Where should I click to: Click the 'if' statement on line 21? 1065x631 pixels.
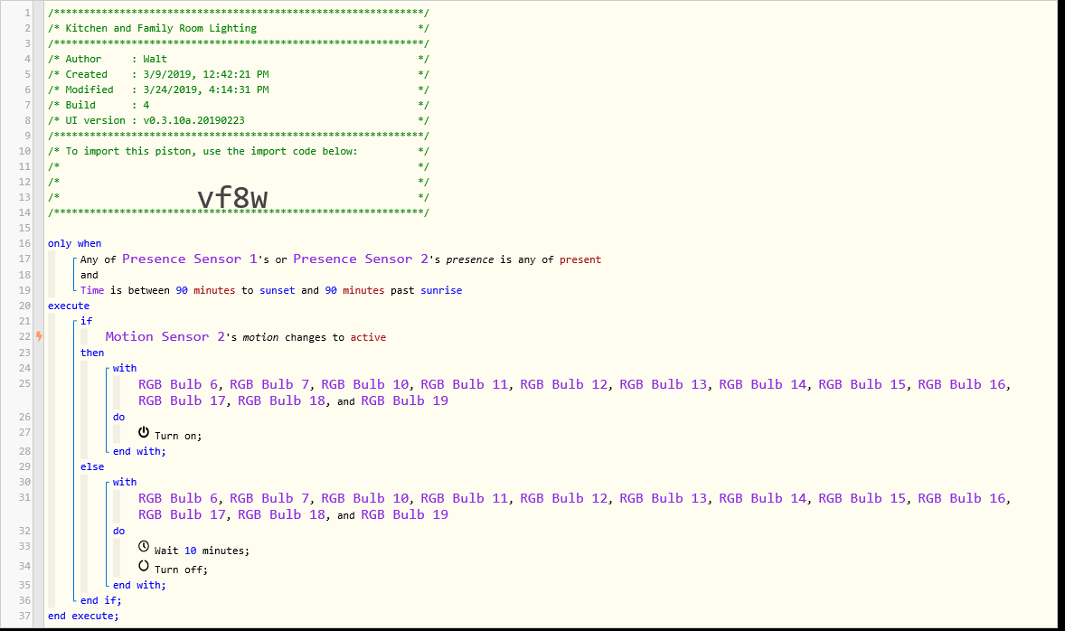click(86, 321)
